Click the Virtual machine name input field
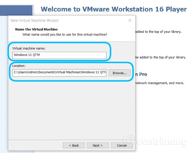This screenshot has height=153, width=193. coord(59,55)
